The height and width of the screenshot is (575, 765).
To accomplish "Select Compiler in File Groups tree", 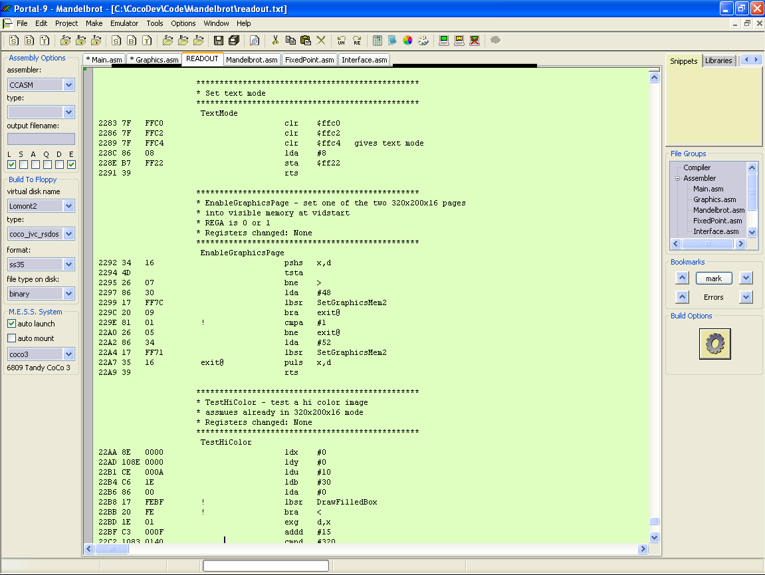I will click(697, 168).
